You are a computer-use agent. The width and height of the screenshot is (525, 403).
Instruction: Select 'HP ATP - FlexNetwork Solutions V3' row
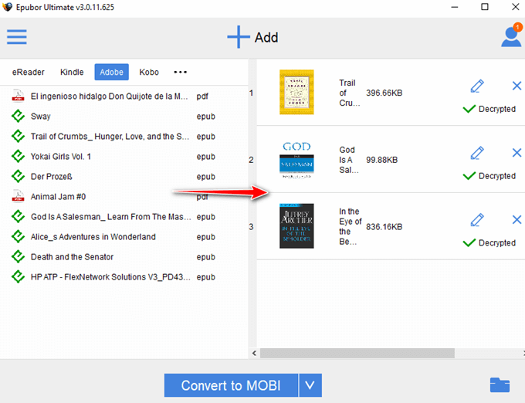tap(124, 277)
